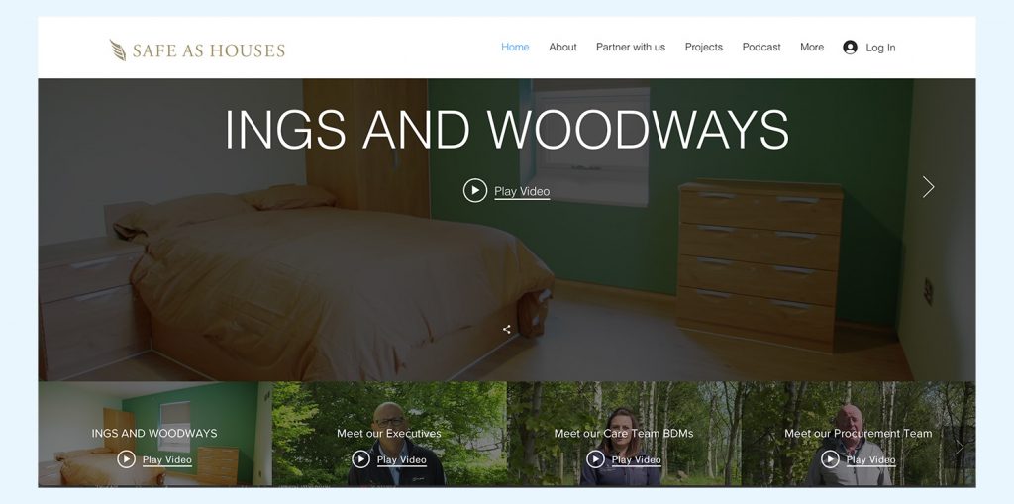Select the Meet our Executives thumbnail
Viewport: 1014px width, 504px height.
coord(389,434)
